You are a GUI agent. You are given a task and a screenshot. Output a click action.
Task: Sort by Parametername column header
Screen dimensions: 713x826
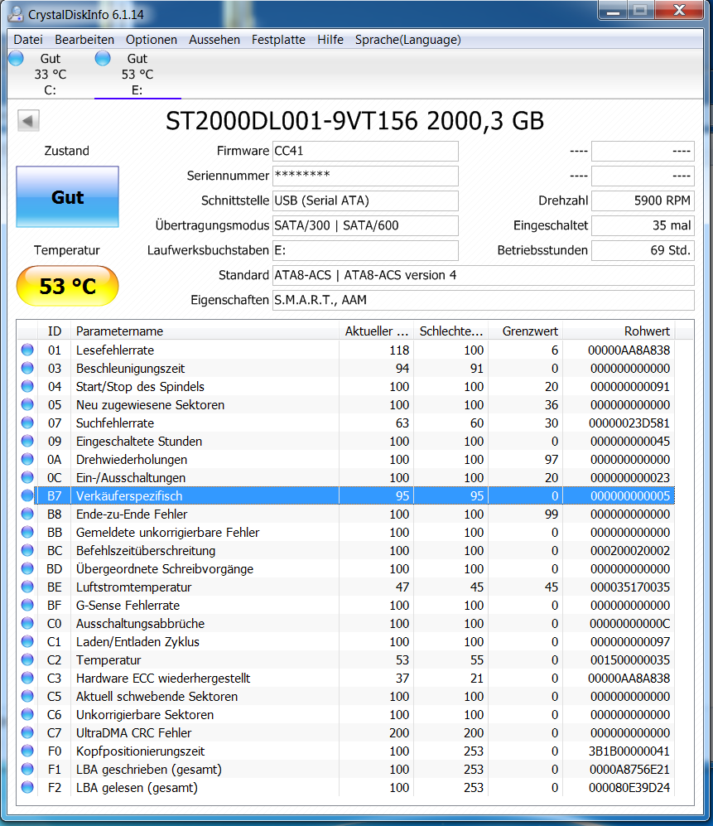(205, 331)
